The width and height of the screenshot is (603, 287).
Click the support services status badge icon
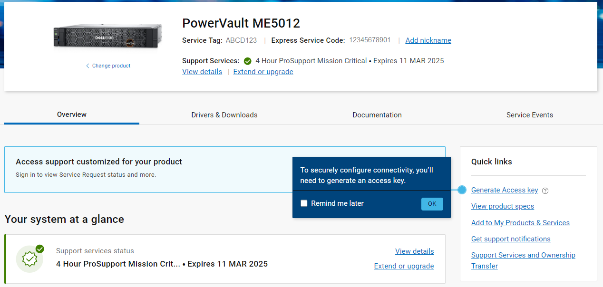point(29,258)
